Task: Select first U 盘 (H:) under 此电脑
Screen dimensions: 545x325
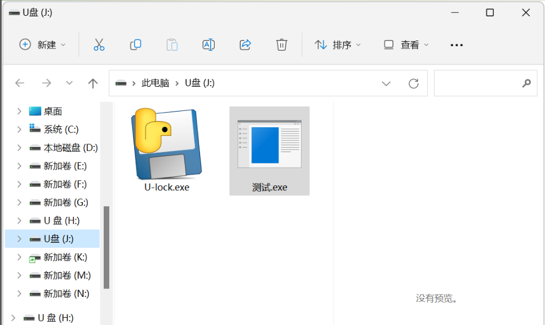Action: [x=52, y=220]
